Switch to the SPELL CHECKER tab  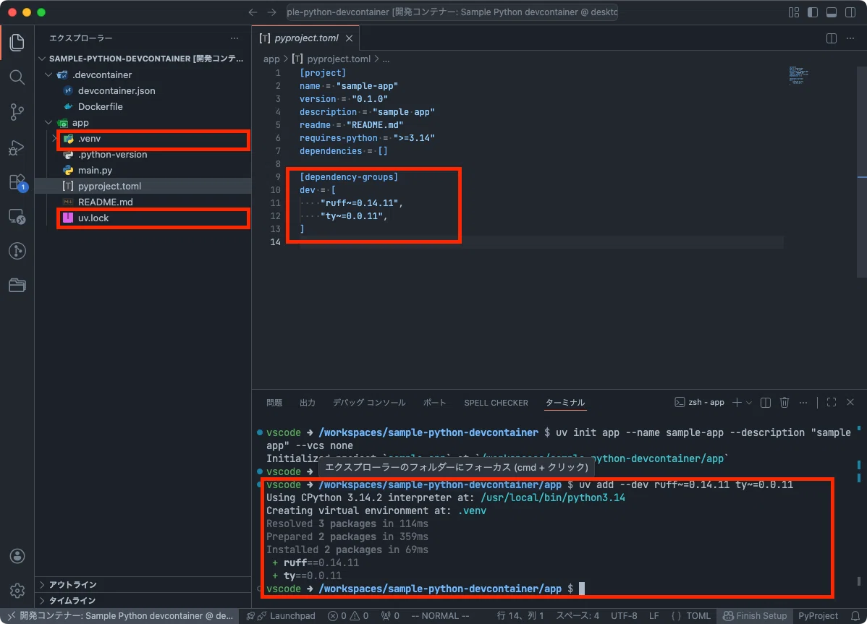(x=496, y=403)
